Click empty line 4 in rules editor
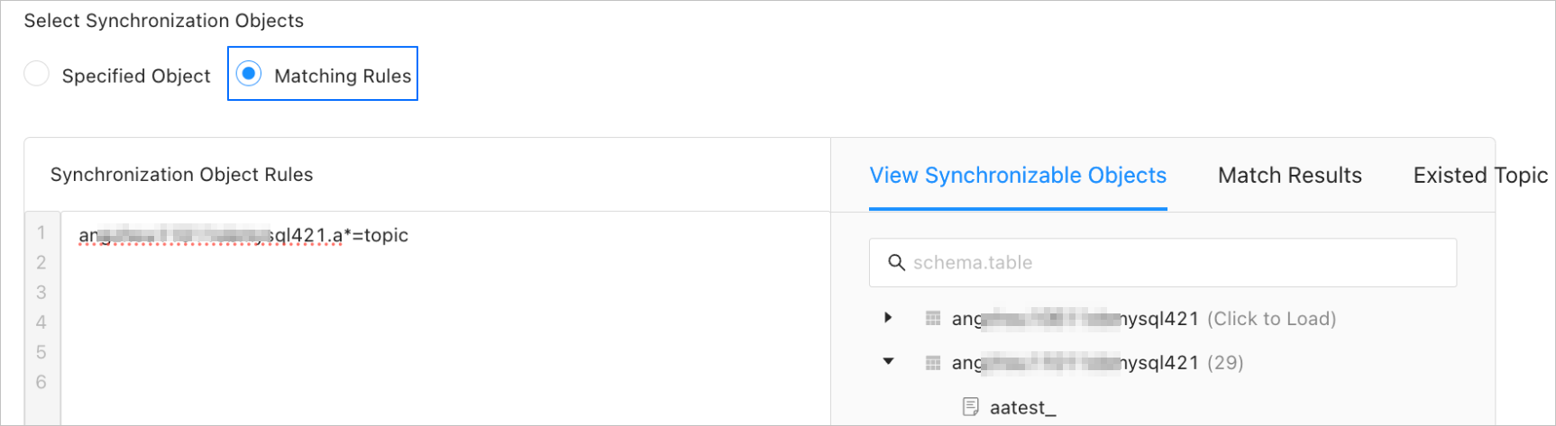 (x=361, y=322)
